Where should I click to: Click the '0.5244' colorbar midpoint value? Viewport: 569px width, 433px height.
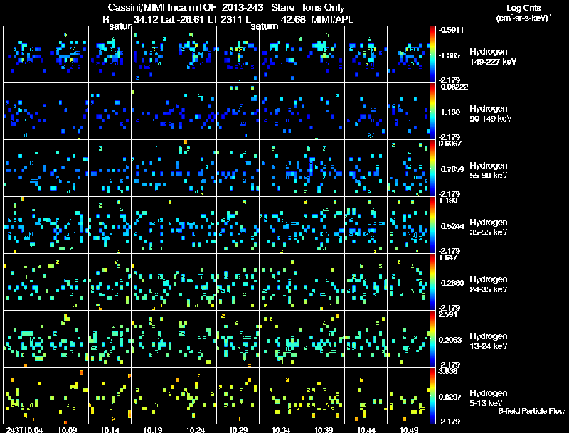[x=452, y=226]
